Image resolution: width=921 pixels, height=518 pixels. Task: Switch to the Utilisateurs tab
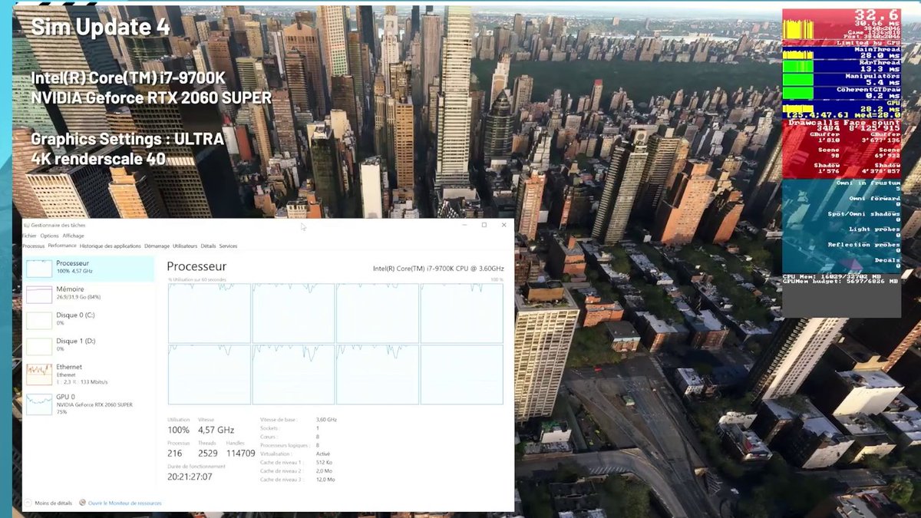185,246
